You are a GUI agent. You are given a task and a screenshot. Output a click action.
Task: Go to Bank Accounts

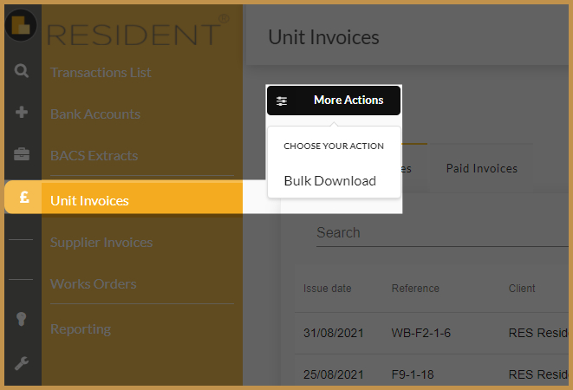[95, 114]
